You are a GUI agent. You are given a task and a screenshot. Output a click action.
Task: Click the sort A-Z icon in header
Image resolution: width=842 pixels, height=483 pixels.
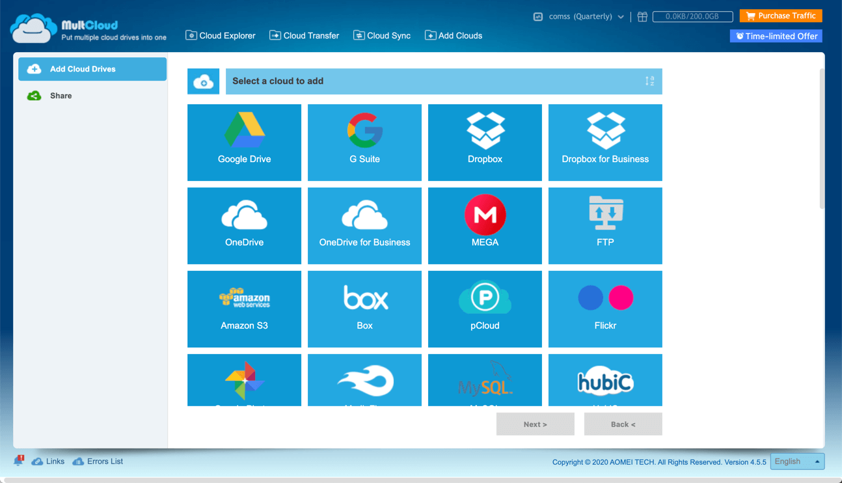(x=649, y=81)
